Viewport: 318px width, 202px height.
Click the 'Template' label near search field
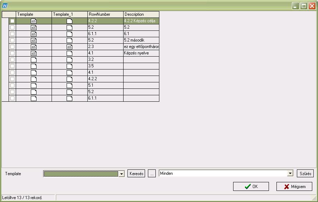tap(13, 174)
